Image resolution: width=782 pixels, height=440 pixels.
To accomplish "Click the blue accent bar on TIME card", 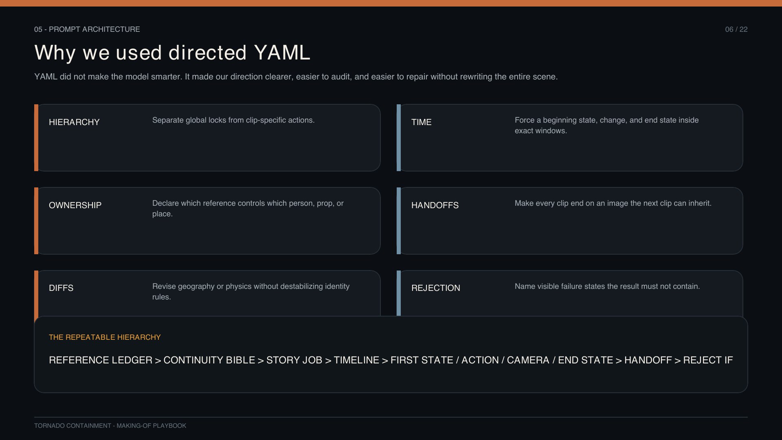I will point(399,138).
